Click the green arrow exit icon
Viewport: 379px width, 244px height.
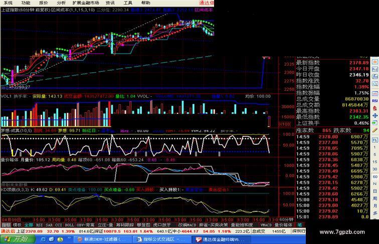[375, 123]
